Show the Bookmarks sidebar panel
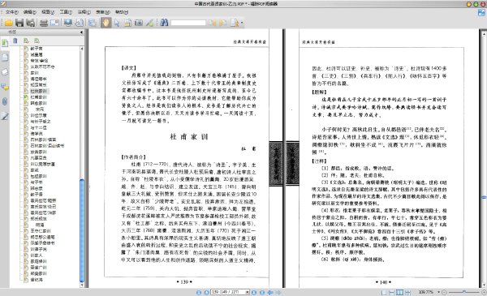Image resolution: width=487 pixels, height=296 pixels. pyautogui.click(x=5, y=43)
